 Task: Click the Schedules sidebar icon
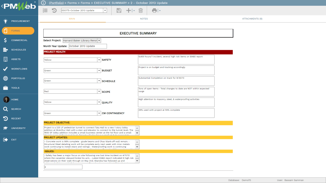5,50
